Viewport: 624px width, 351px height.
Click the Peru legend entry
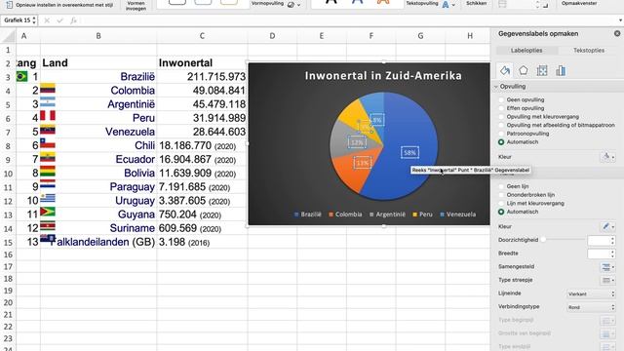click(422, 214)
